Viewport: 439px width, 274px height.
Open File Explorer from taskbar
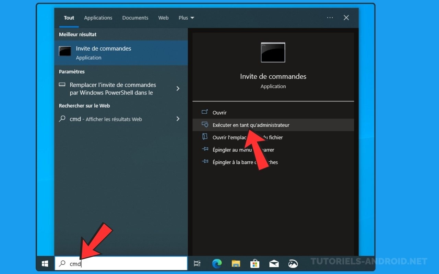tap(236, 263)
